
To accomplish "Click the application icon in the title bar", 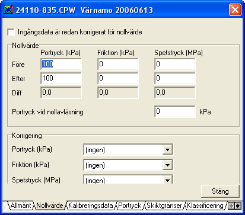I will [8, 9].
